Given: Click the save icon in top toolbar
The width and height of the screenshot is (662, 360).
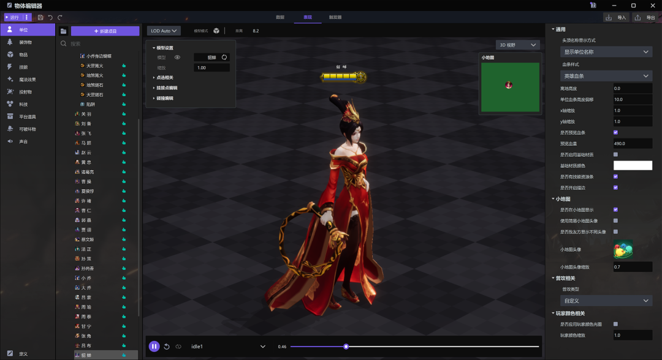Looking at the screenshot, I should pos(40,17).
